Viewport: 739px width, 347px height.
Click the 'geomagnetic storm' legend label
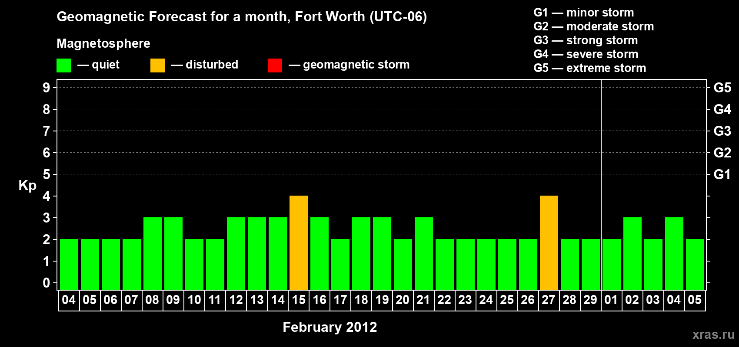(356, 65)
